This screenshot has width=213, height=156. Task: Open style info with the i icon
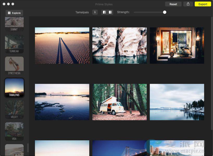pos(95,12)
